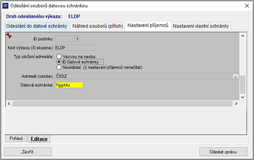Close the dialog with X button
254x160 pixels.
tap(247, 6)
